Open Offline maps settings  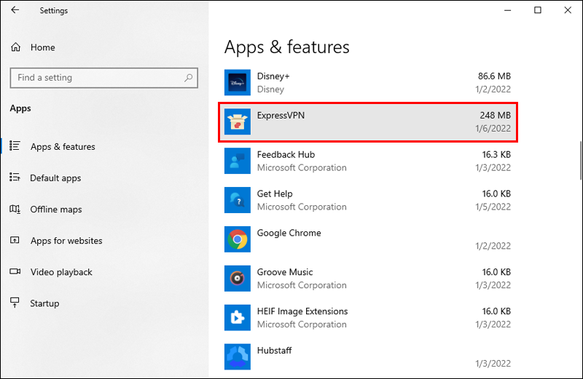pos(56,210)
